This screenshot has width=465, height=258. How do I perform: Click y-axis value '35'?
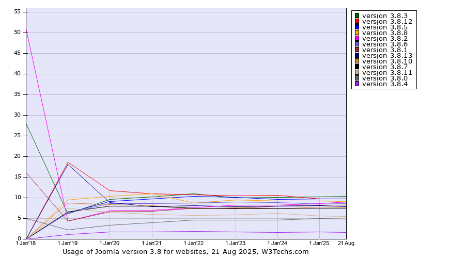[x=17, y=94]
